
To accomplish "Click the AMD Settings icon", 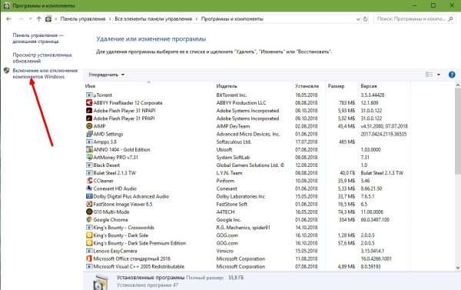I will pyautogui.click(x=89, y=134).
